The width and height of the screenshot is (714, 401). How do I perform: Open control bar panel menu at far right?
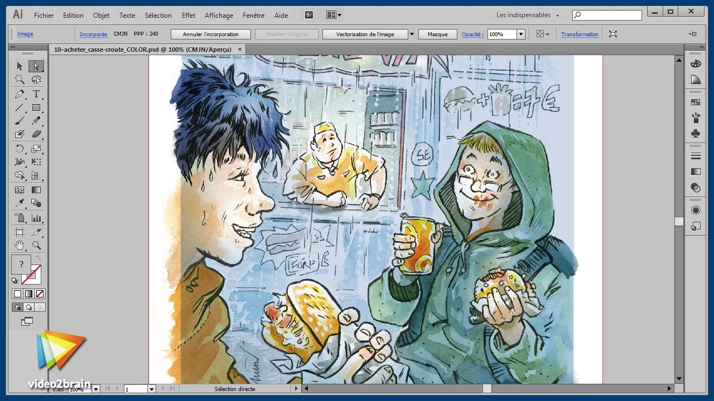click(693, 35)
